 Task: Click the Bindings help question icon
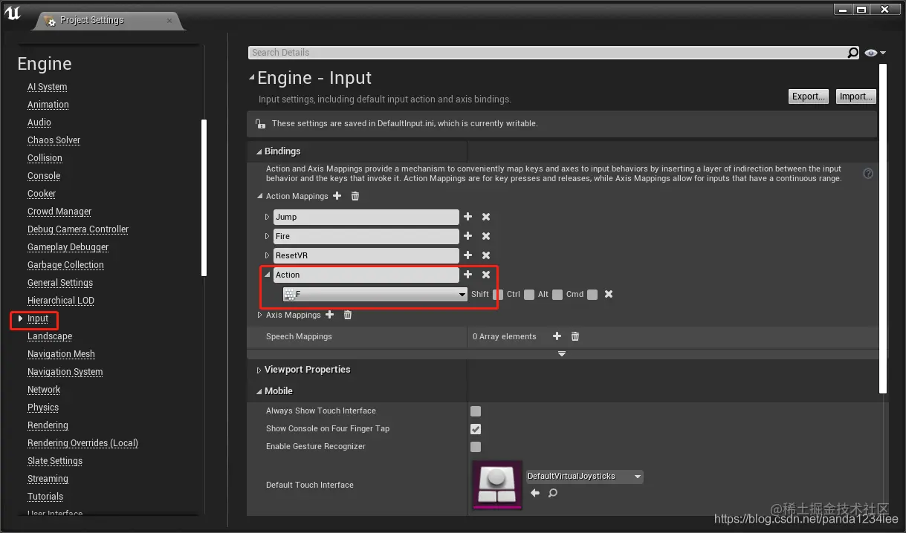pyautogui.click(x=868, y=174)
